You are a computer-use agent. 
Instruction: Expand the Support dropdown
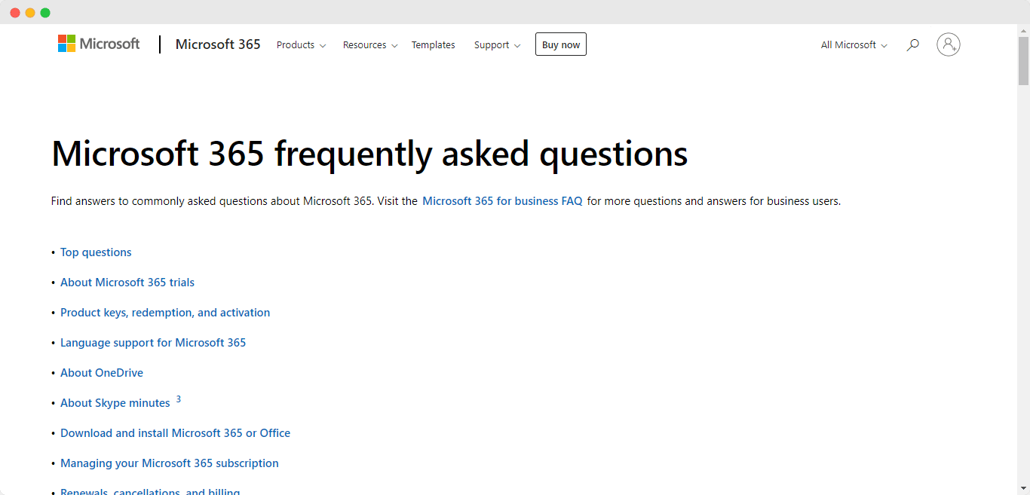click(495, 44)
